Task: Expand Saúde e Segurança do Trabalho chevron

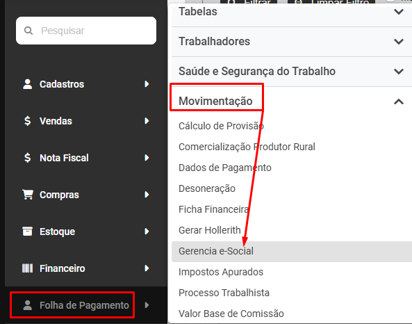Action: [x=399, y=72]
